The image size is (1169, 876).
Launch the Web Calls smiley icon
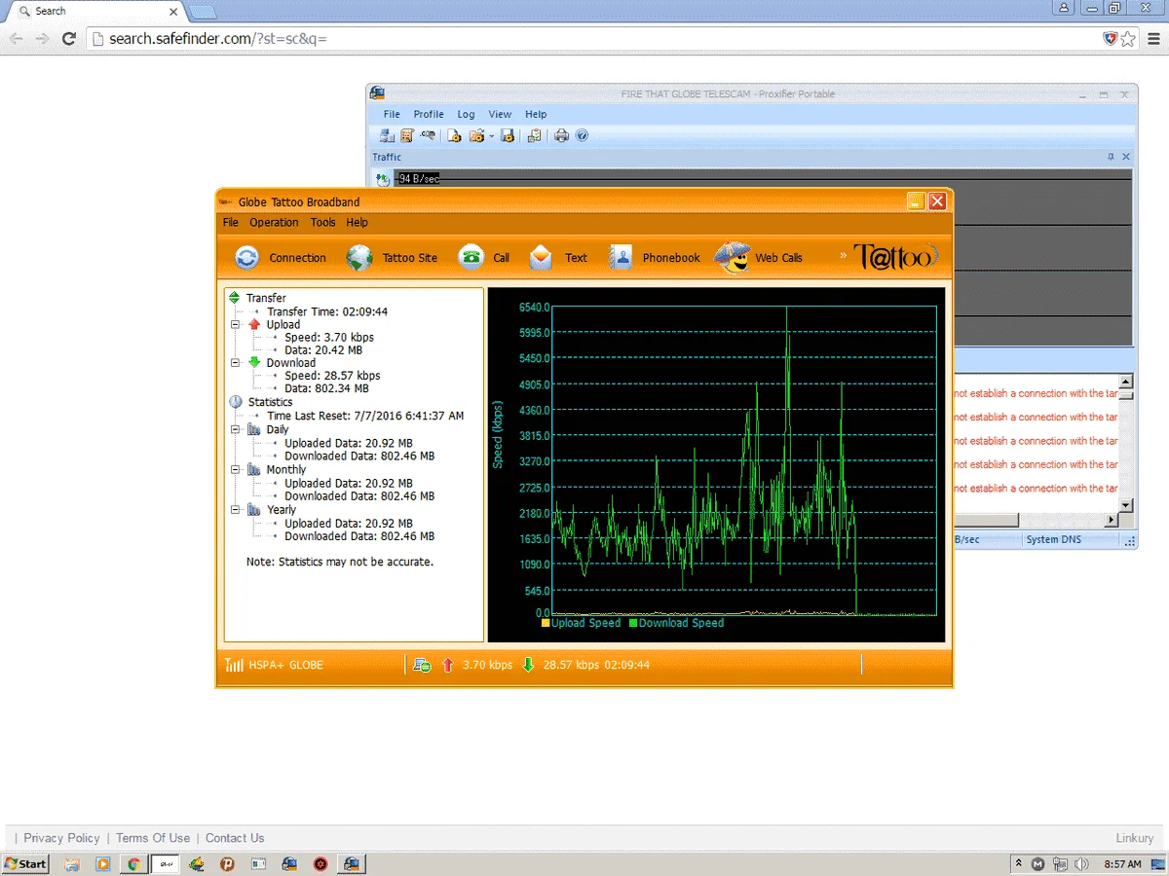tap(732, 257)
